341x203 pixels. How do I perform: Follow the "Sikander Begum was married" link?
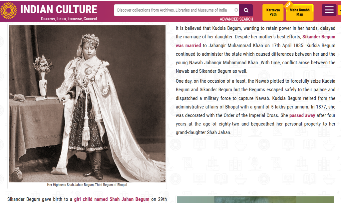255,41
